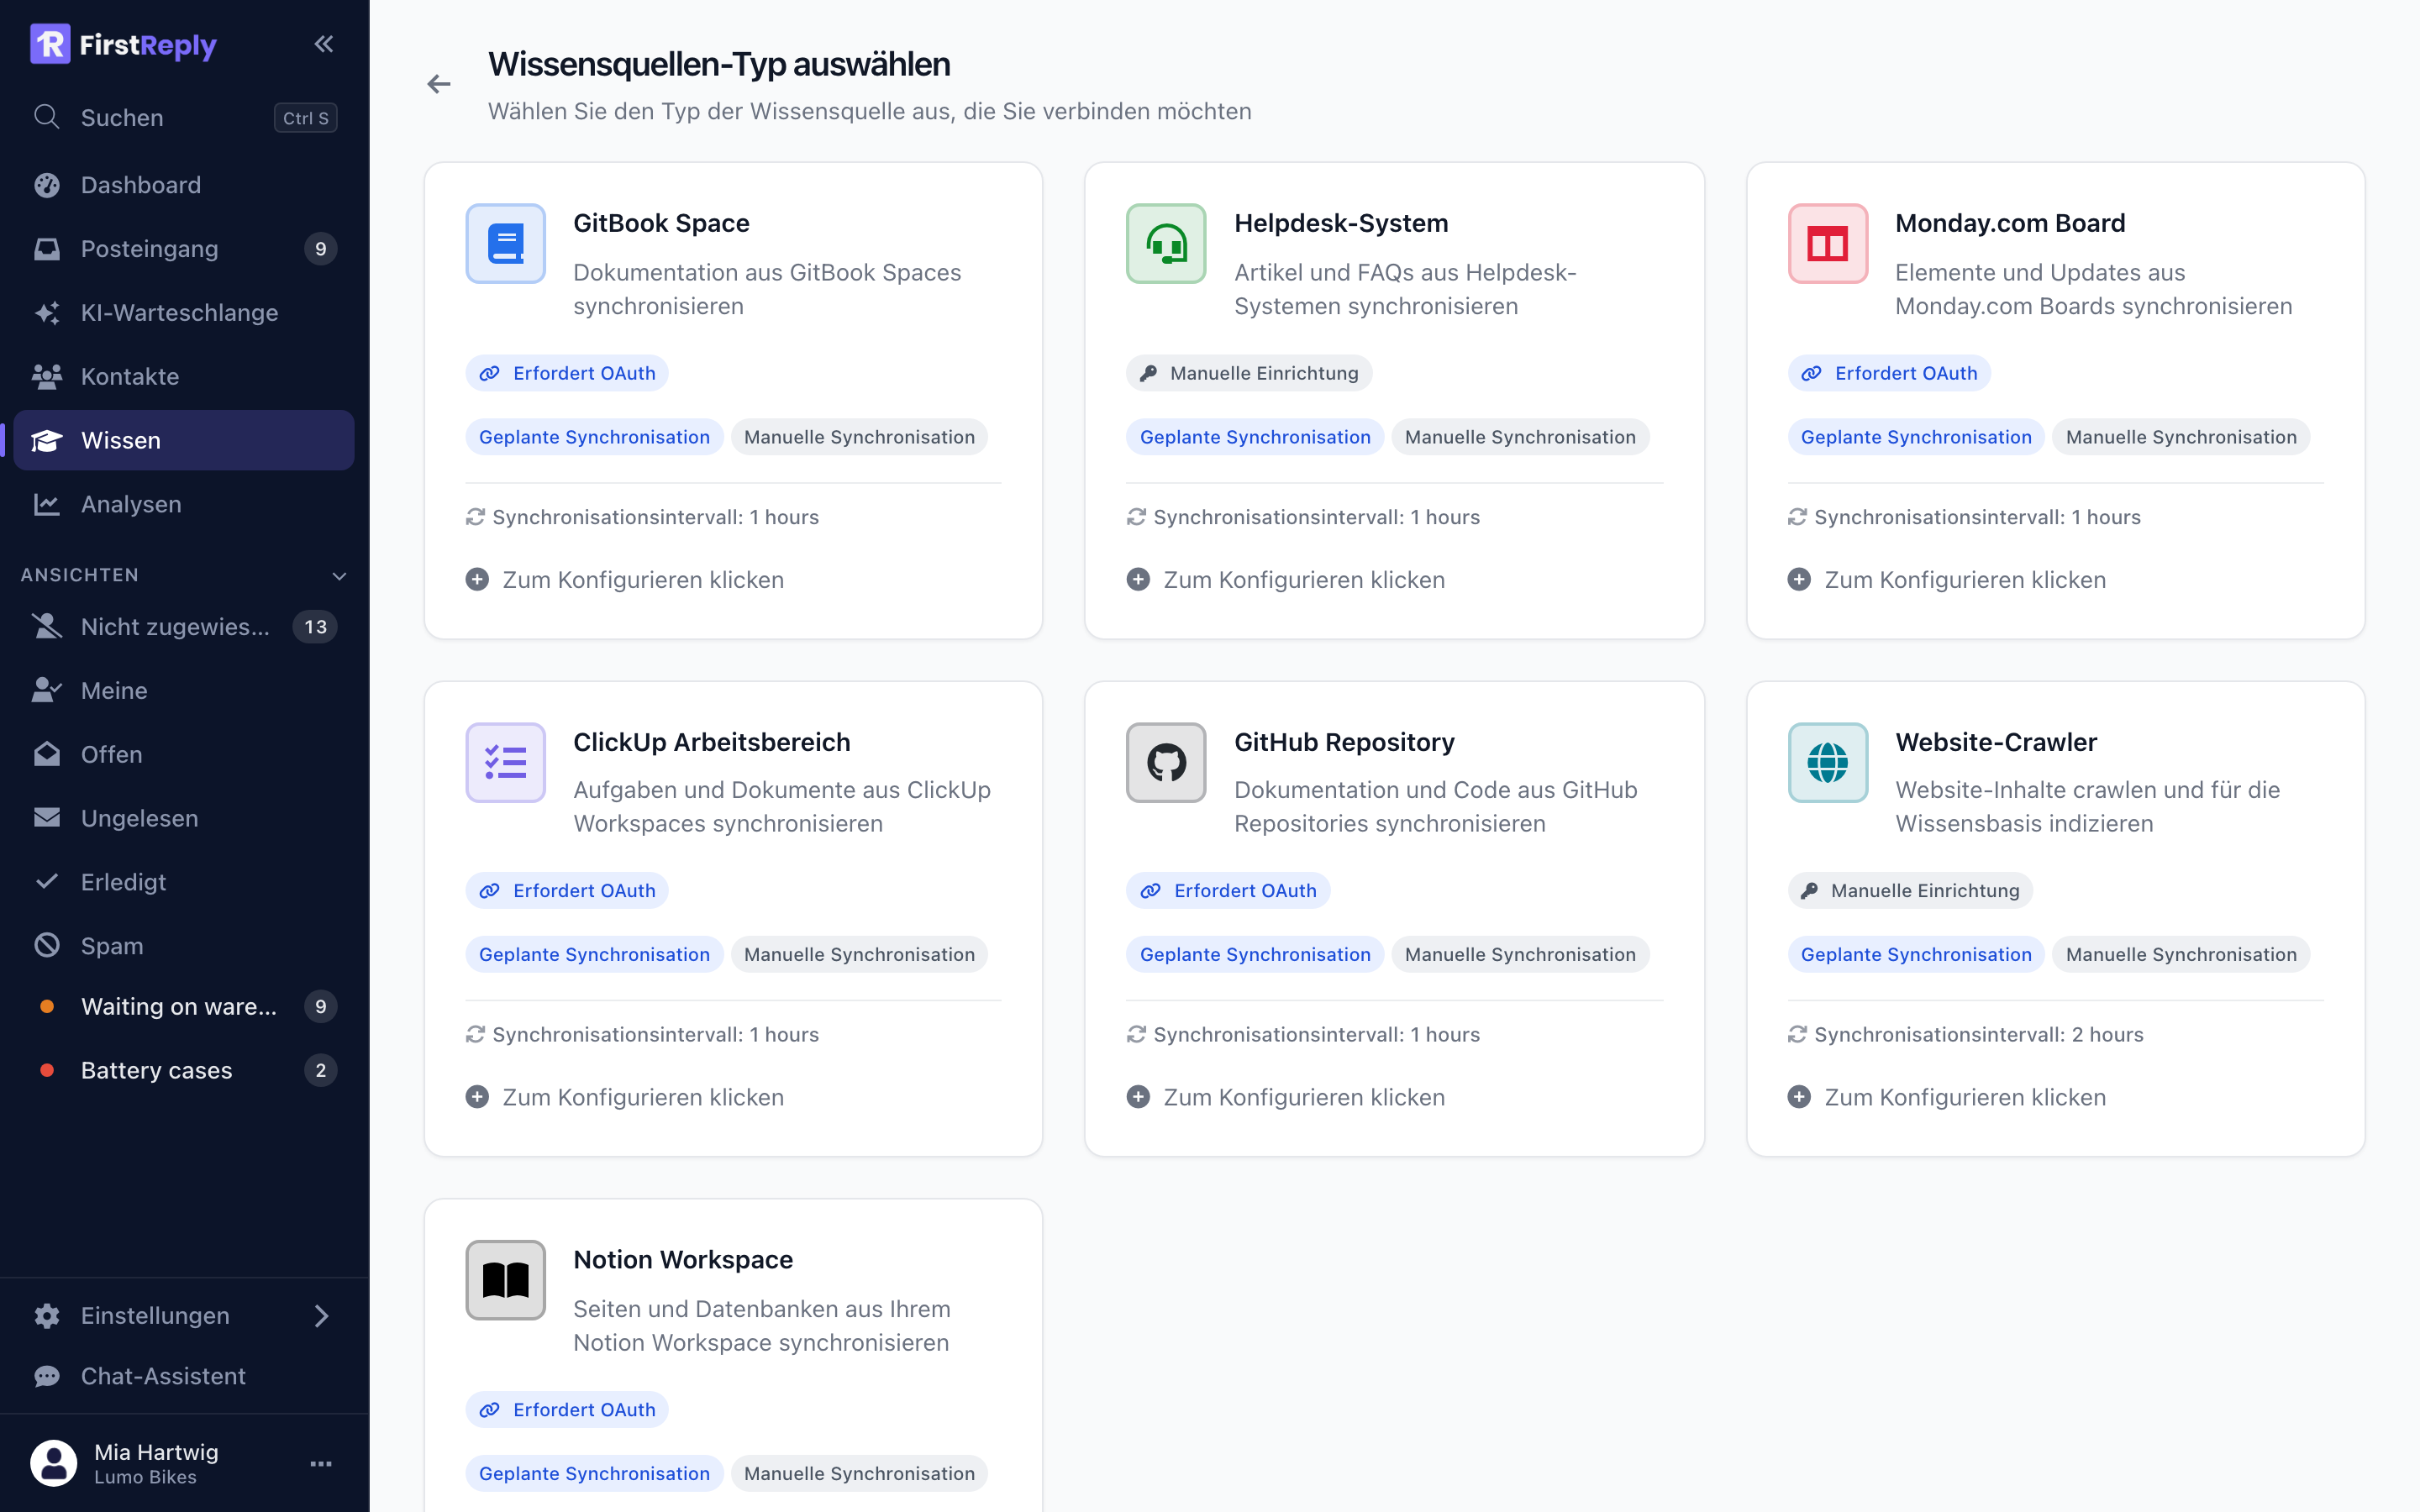Open the Meine view
This screenshot has width=2420, height=1512.
[185, 691]
